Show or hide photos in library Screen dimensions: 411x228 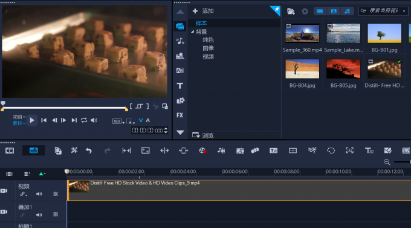coord(334,11)
